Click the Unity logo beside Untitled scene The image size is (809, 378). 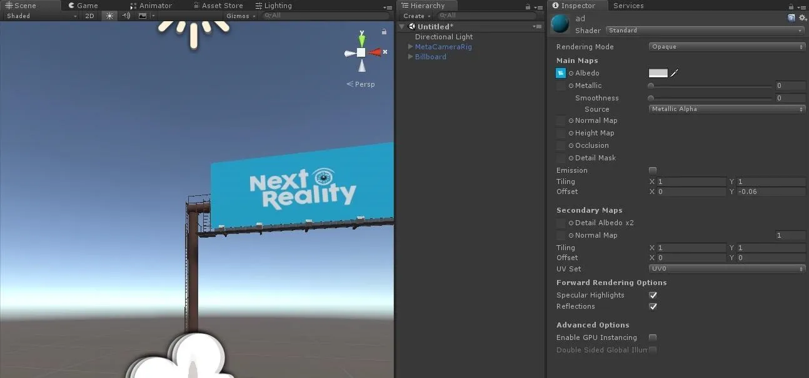(412, 27)
